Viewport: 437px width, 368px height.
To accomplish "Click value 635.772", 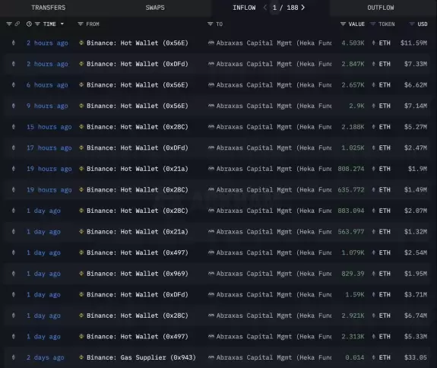I will 351,190.
